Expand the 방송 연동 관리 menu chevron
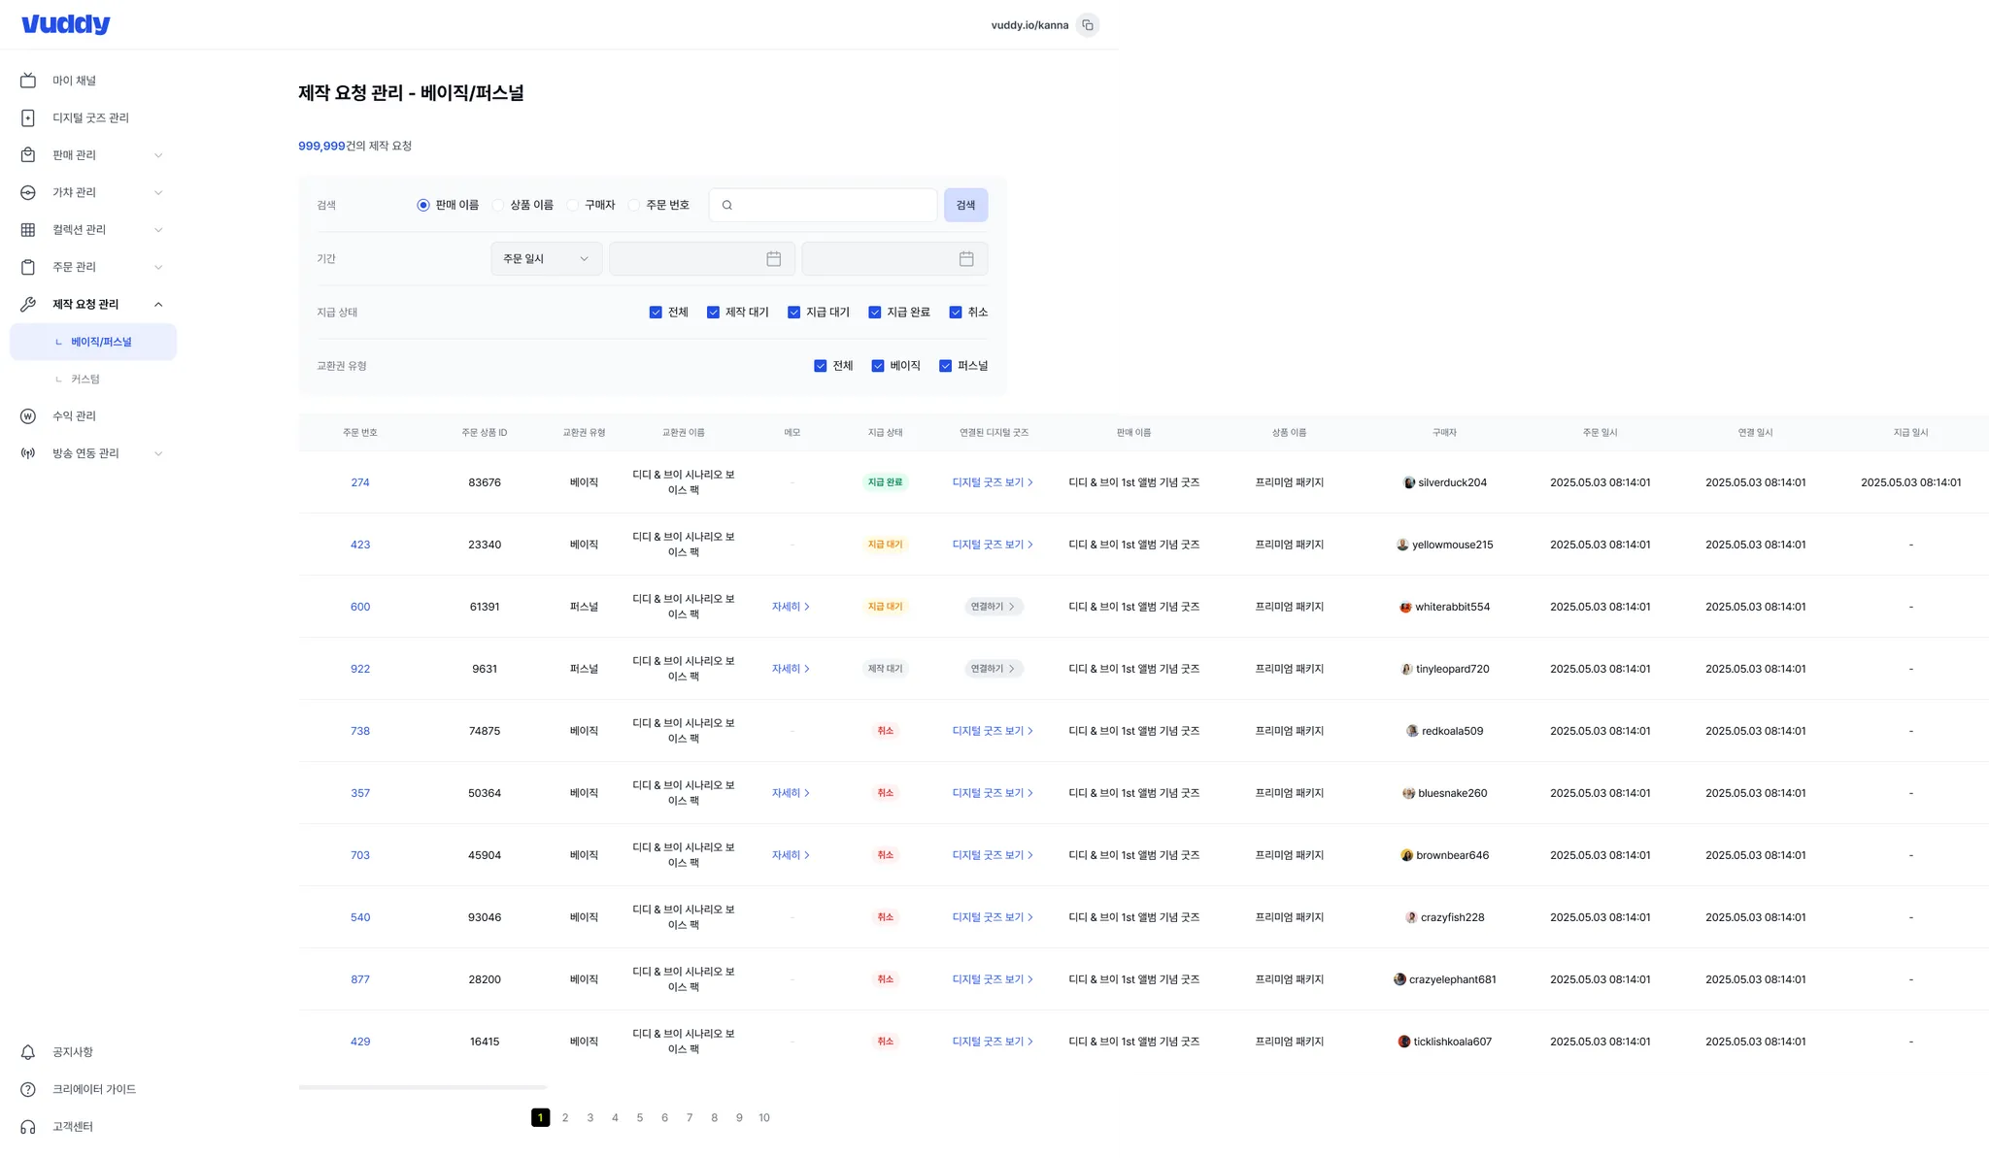The image size is (1989, 1158). click(158, 453)
